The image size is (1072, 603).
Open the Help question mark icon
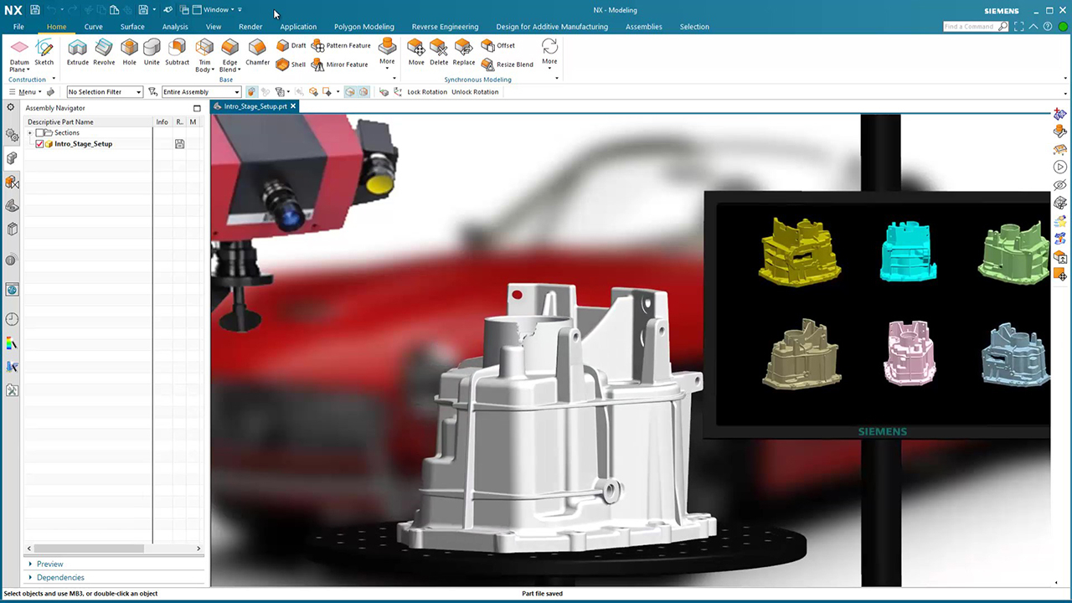tap(1048, 27)
